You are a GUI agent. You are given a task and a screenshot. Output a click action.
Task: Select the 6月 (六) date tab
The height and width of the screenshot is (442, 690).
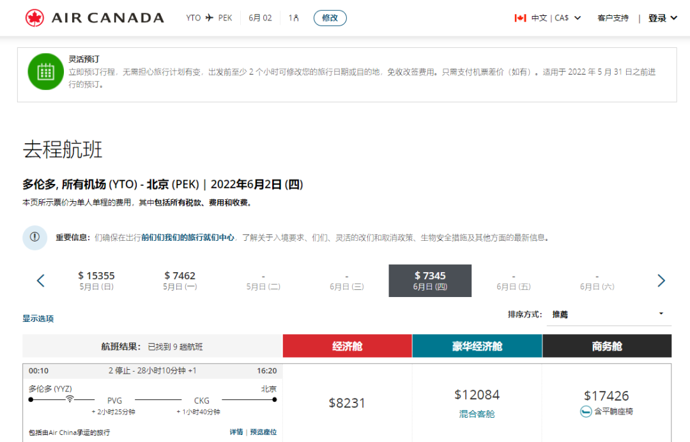pos(597,280)
